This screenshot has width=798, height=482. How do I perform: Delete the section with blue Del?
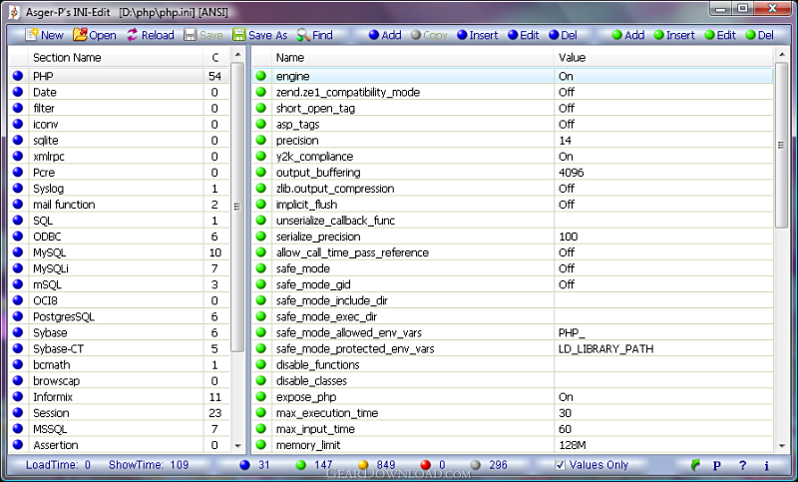(x=563, y=35)
